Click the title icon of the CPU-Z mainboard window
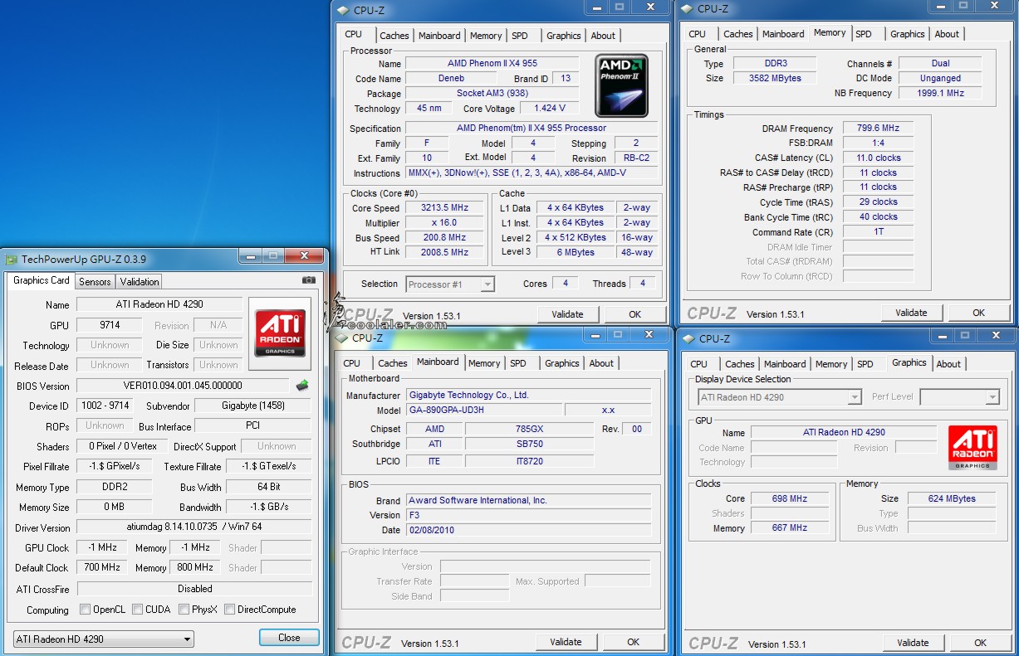Viewport: 1019px width, 656px height. [x=341, y=338]
